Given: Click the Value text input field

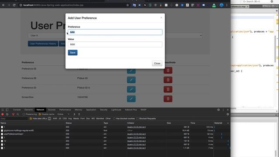Looking at the screenshot, I should pyautogui.click(x=115, y=44).
